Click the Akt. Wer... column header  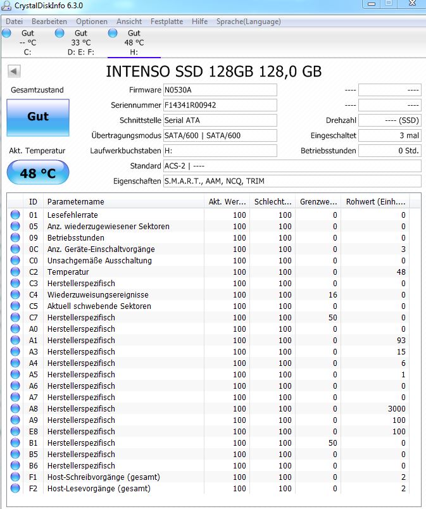pyautogui.click(x=227, y=201)
